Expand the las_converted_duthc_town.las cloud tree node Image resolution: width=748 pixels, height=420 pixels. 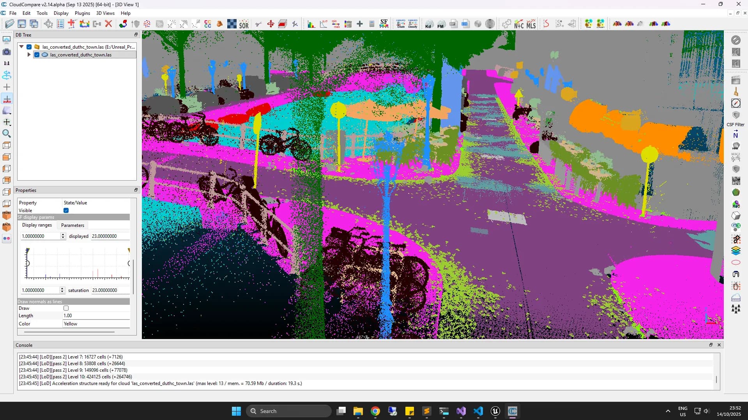pyautogui.click(x=29, y=55)
